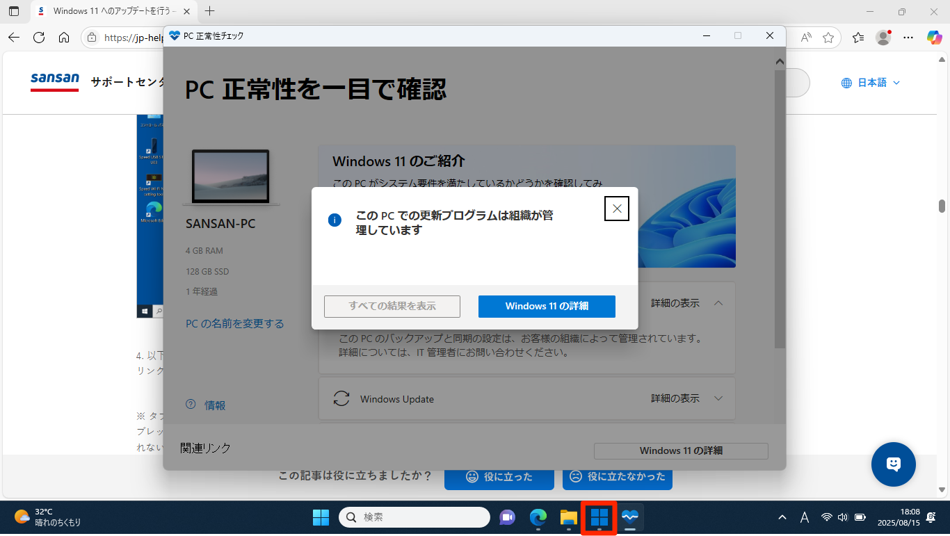This screenshot has width=950, height=536.
Task: Expand the Windows Update 詳細の表示 chevron
Action: 718,398
